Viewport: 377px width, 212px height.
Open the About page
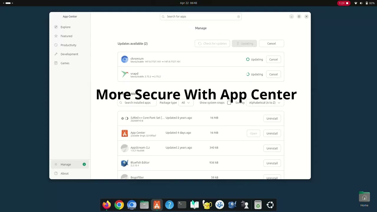(x=70, y=173)
